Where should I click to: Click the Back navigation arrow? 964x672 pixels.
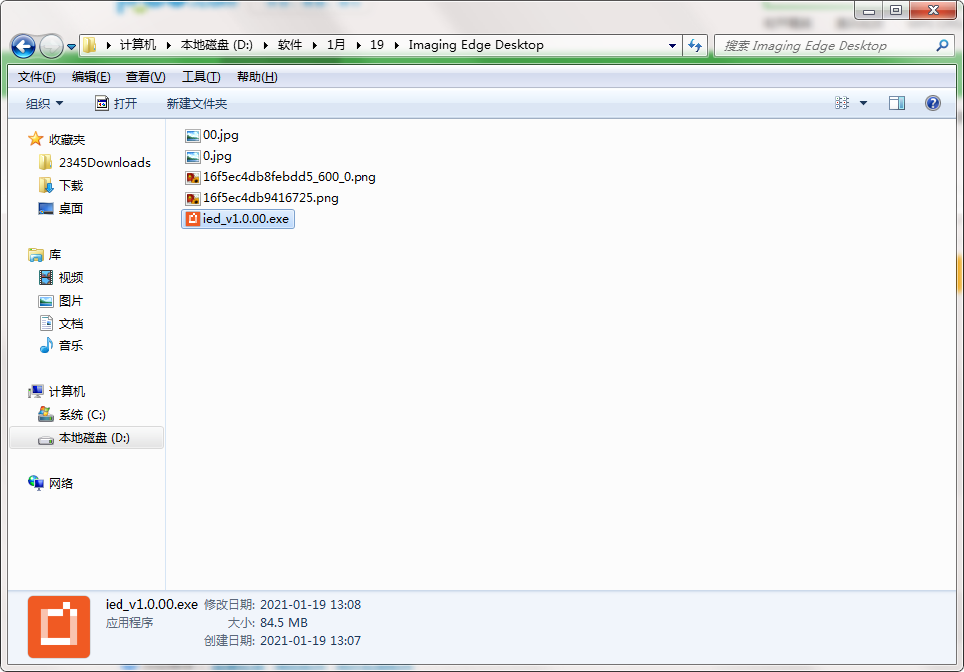[x=23, y=46]
